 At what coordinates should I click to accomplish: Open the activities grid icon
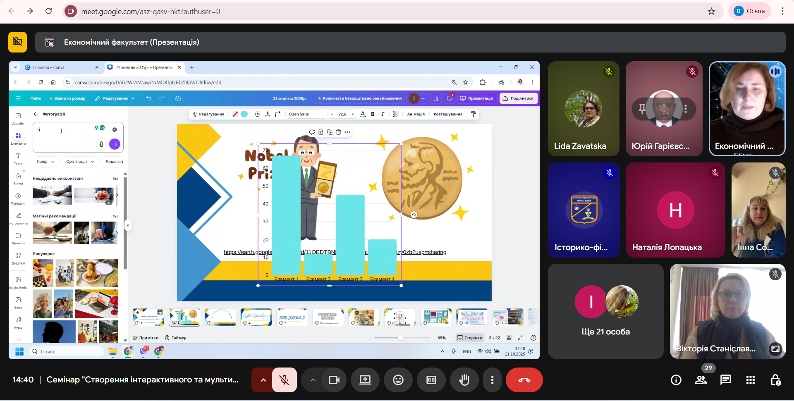(x=751, y=380)
